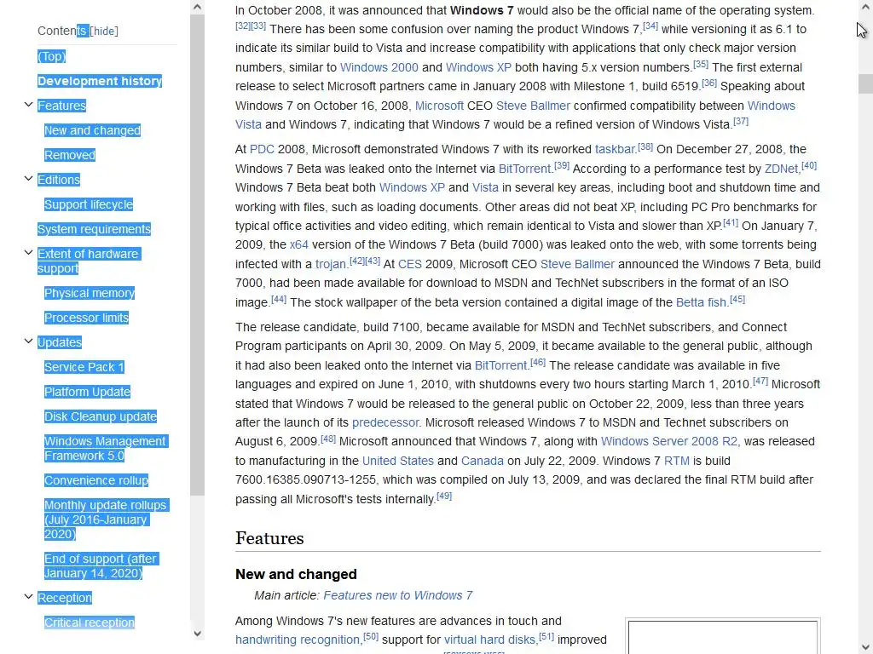
Task: Open the PDC link
Action: click(262, 149)
